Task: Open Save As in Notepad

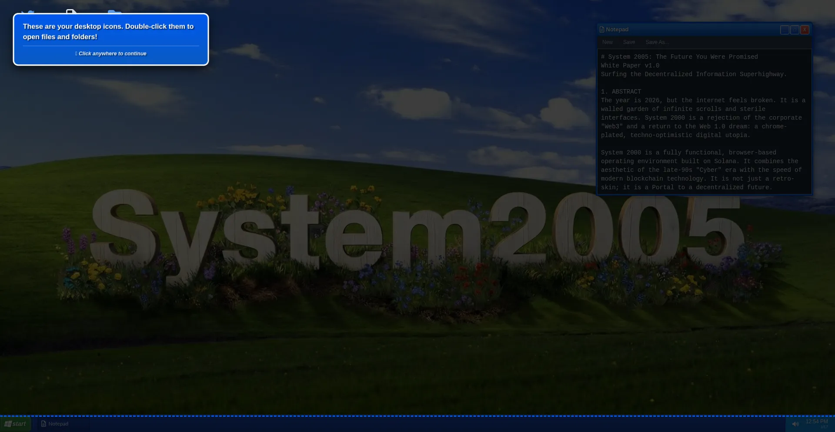Action: [x=657, y=42]
